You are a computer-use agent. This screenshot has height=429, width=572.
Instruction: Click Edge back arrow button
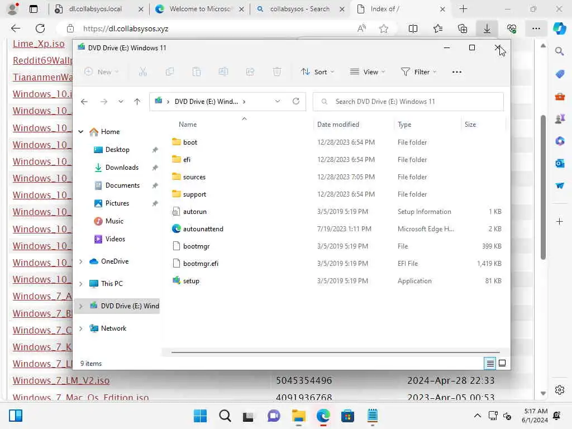(x=15, y=28)
